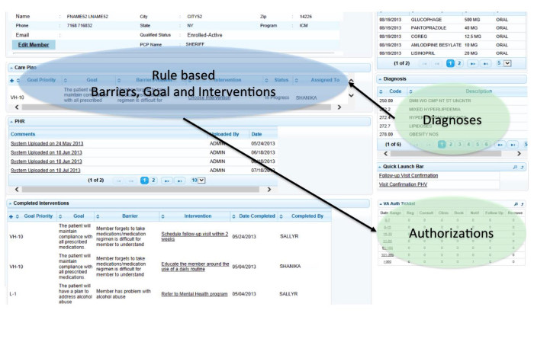Collapse the VA Auth Ticklist panel

[381, 203]
